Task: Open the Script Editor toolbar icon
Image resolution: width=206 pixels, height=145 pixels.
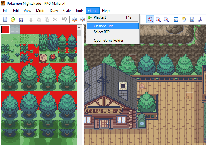Action: click(192, 20)
